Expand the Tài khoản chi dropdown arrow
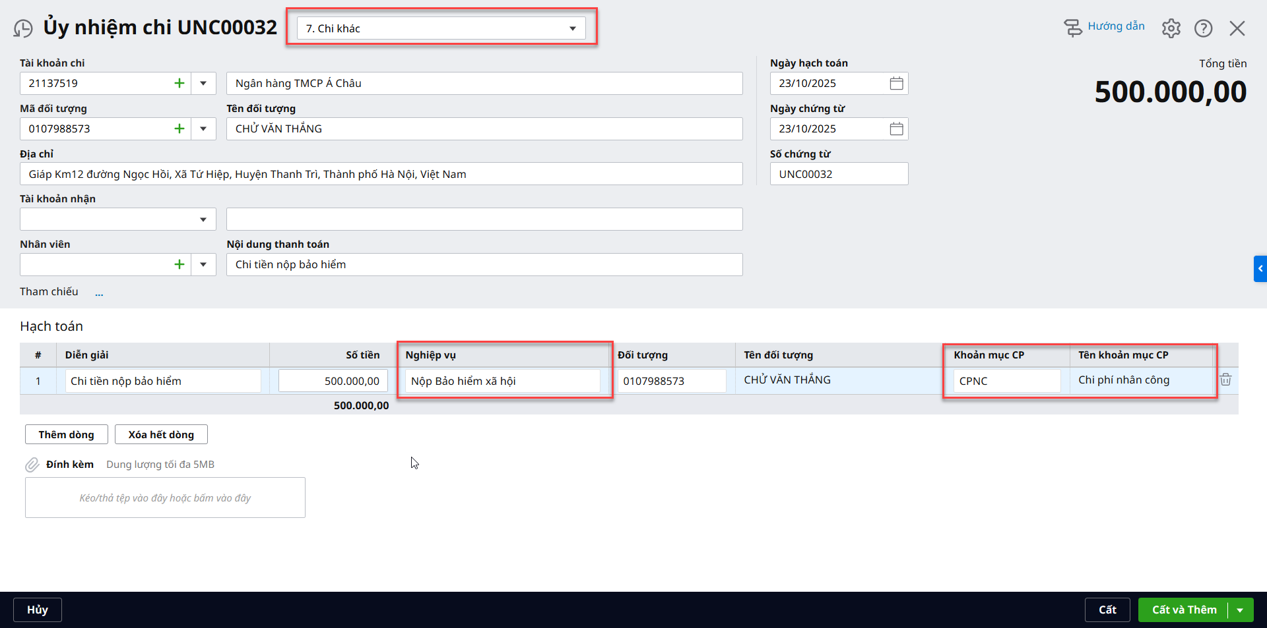The width and height of the screenshot is (1267, 628). coord(203,83)
